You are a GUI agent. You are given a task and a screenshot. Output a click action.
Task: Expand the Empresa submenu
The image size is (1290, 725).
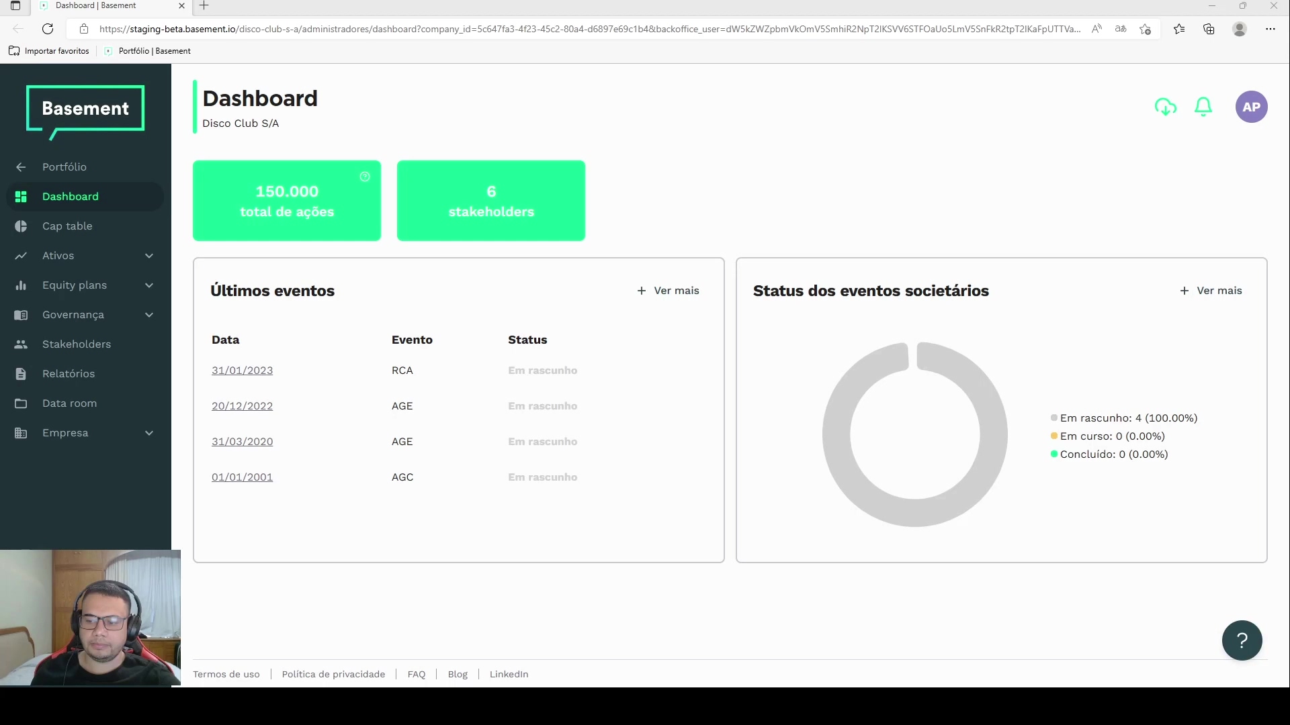click(149, 433)
